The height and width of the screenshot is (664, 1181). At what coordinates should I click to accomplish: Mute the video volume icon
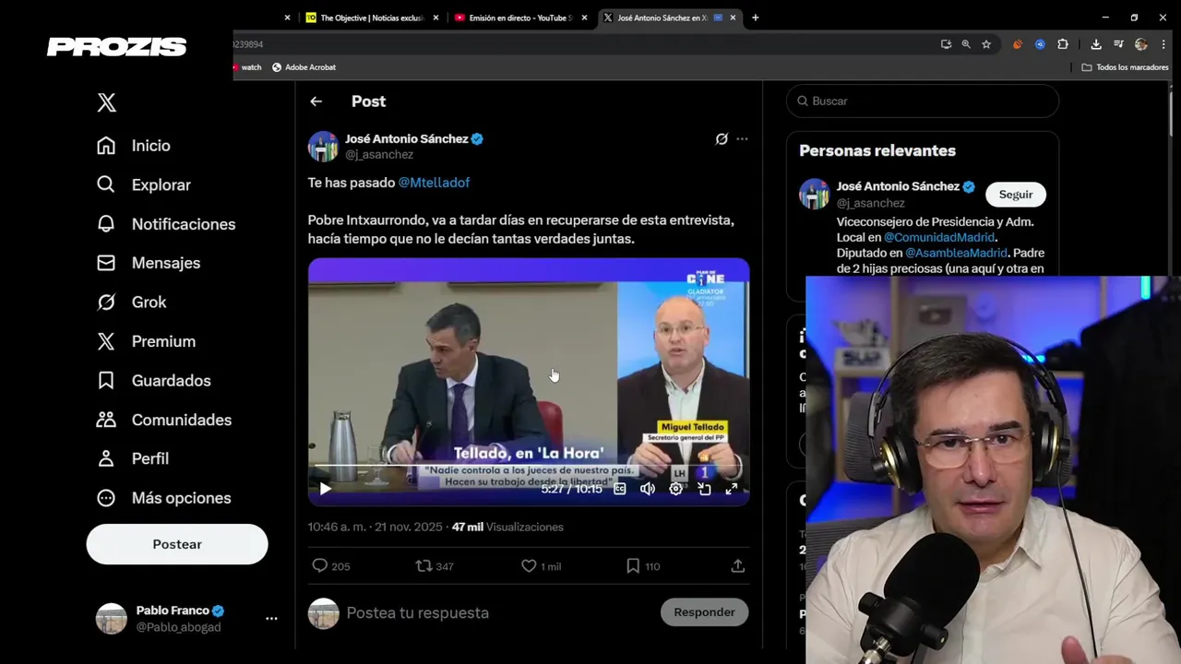point(648,489)
